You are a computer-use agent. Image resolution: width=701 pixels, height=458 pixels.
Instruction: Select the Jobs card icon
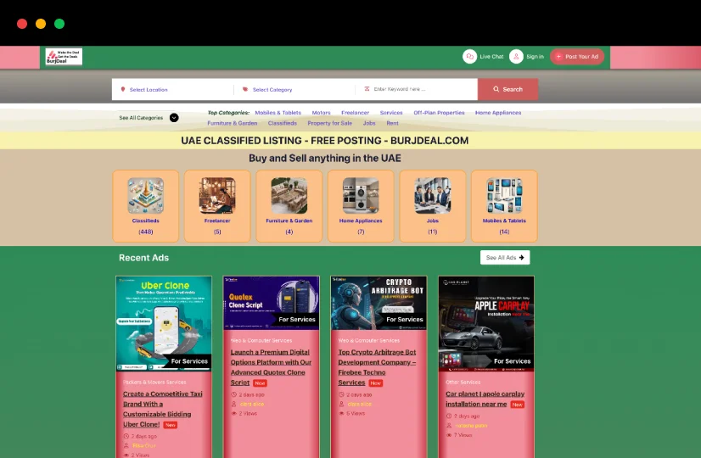pyautogui.click(x=432, y=196)
